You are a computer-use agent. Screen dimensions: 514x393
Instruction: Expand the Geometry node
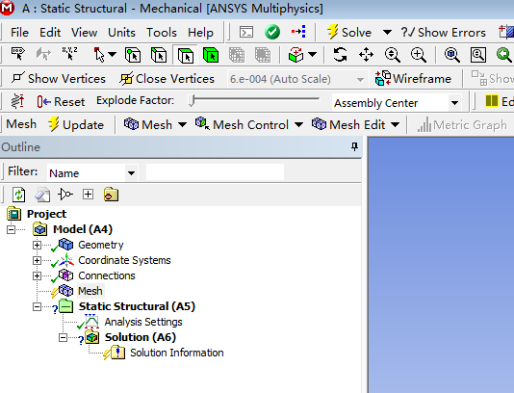[37, 245]
